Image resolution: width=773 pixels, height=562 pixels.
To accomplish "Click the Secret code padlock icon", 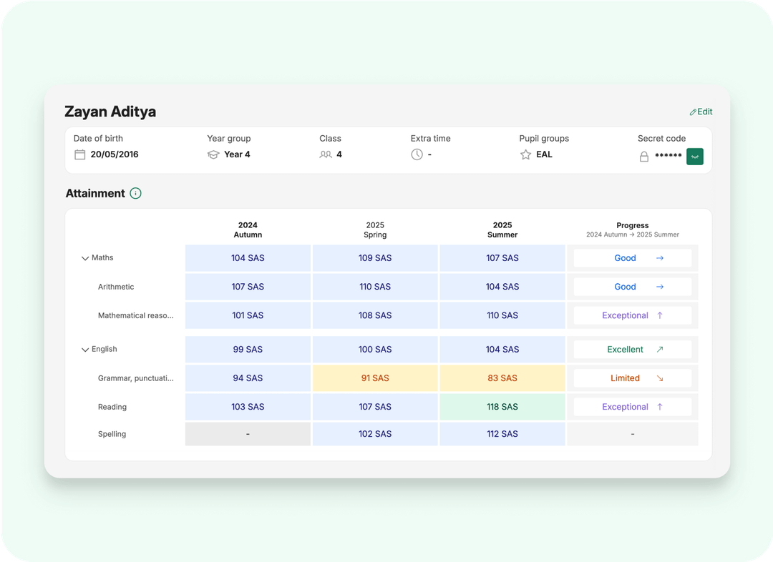I will click(x=644, y=157).
